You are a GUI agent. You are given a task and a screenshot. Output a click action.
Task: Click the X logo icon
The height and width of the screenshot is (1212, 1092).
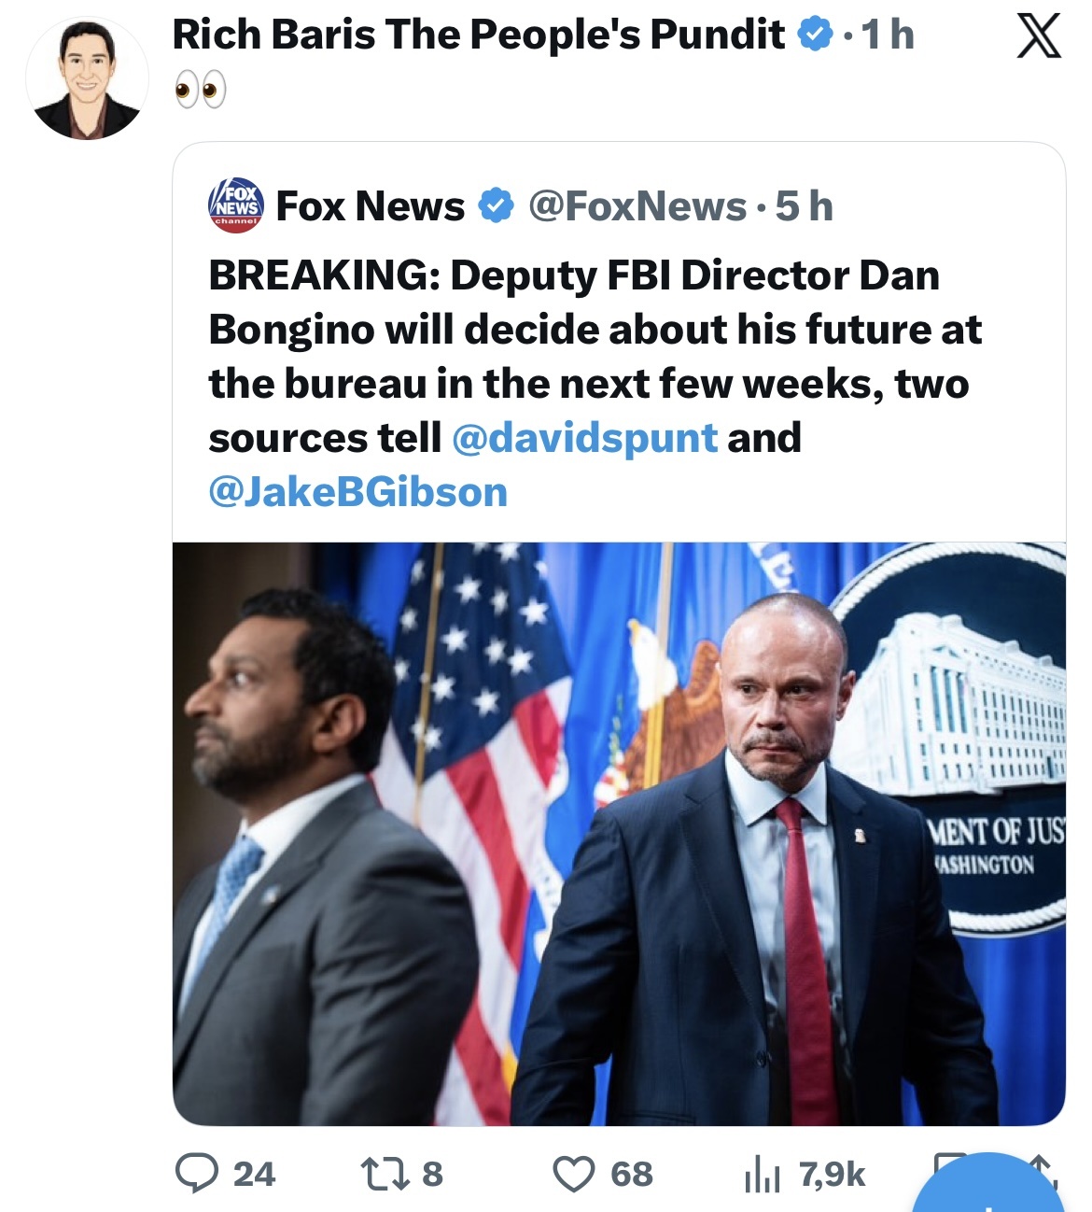click(1038, 37)
